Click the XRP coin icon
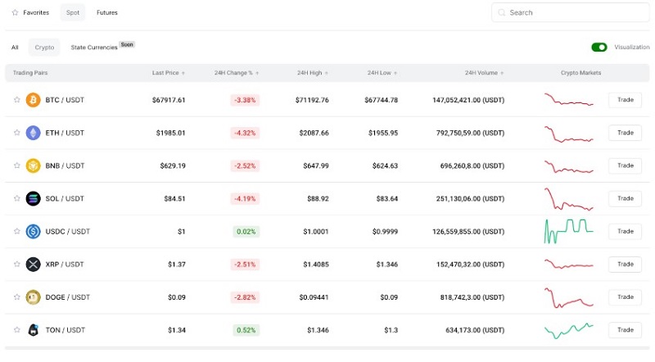Viewport: 655px width, 362px height. (33, 264)
